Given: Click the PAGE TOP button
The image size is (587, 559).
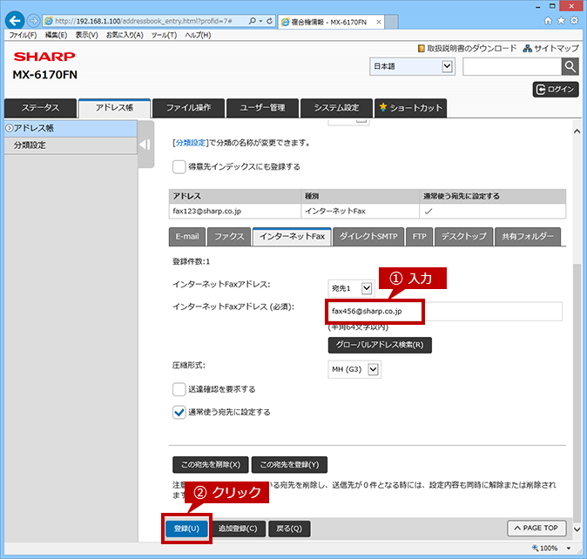Looking at the screenshot, I should tap(536, 528).
